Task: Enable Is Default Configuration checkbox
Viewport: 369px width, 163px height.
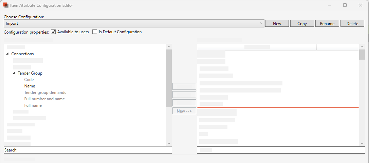Action: pyautogui.click(x=95, y=32)
